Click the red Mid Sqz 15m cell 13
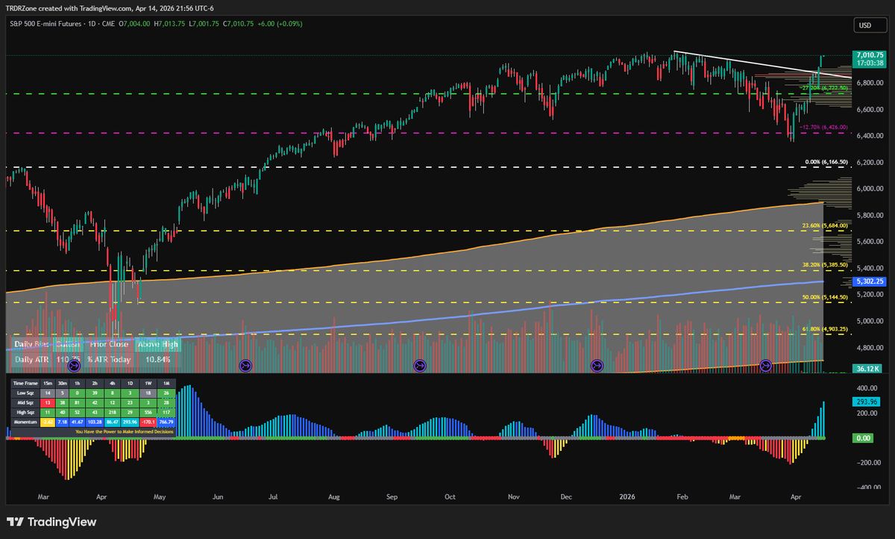Image resolution: width=895 pixels, height=539 pixels. (48, 403)
